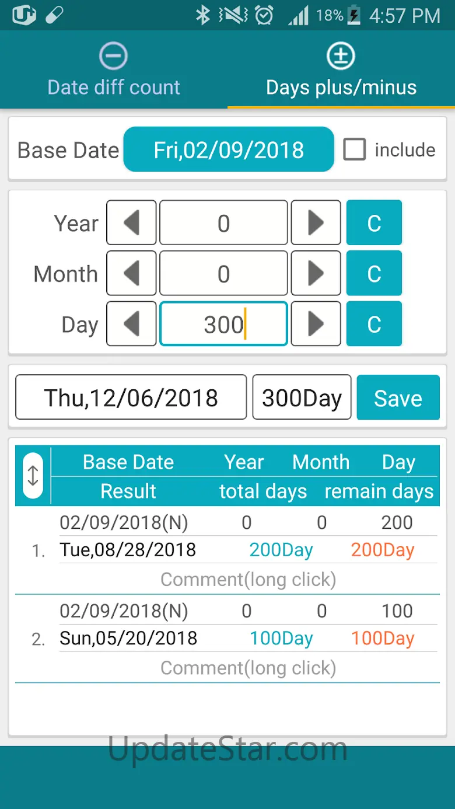Viewport: 455px width, 809px height.
Task: Select the Days plus/minus tab
Action: pyautogui.click(x=341, y=70)
